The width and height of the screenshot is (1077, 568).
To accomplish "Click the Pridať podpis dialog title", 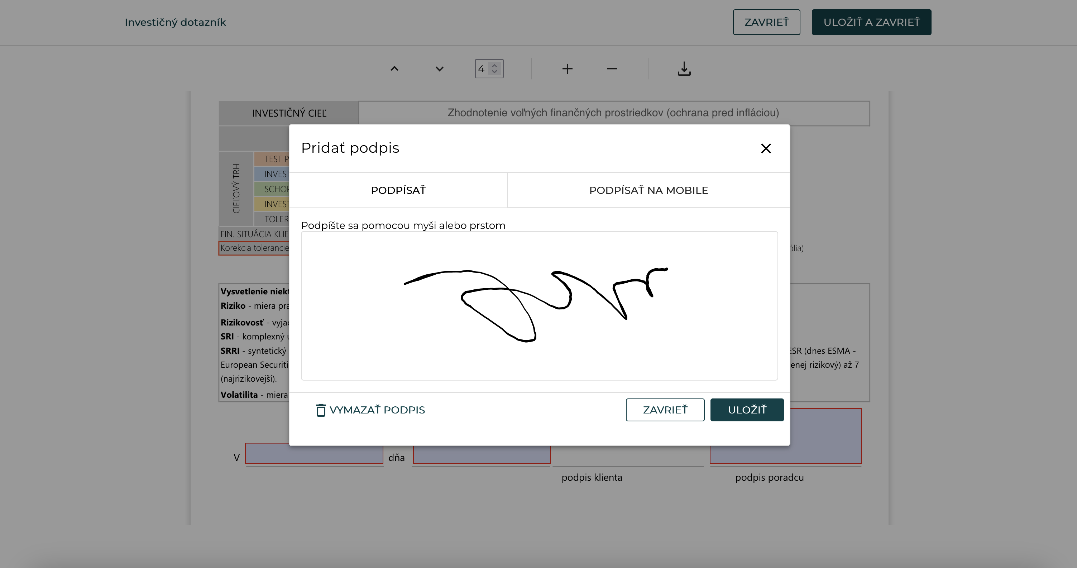I will [x=350, y=148].
